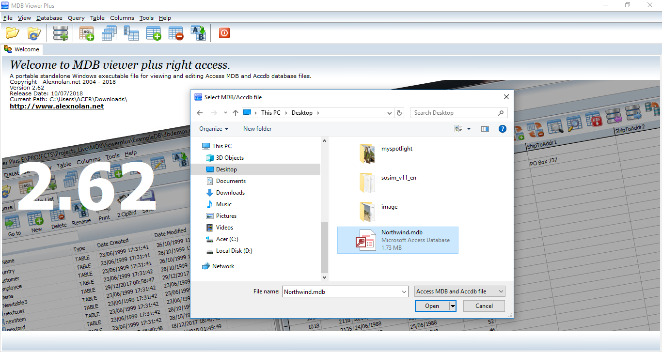
Task: Close the Select MDB/Accdb file dialog
Action: point(506,97)
